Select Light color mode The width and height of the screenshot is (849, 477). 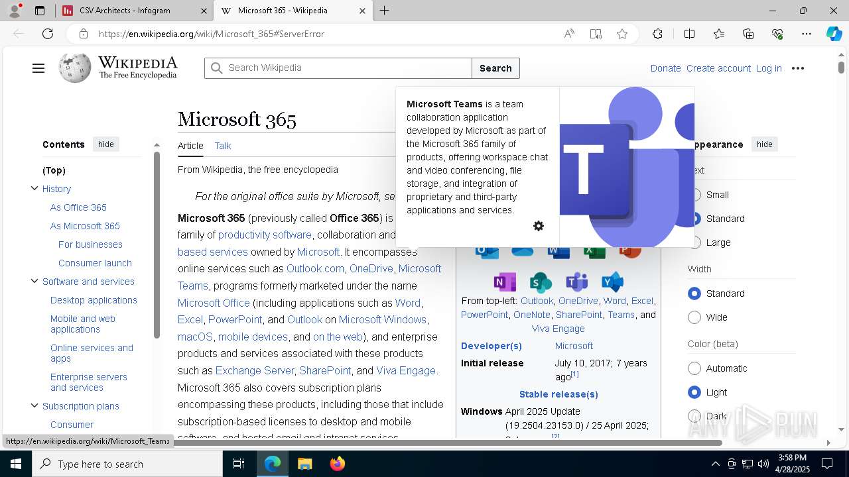pos(694,392)
